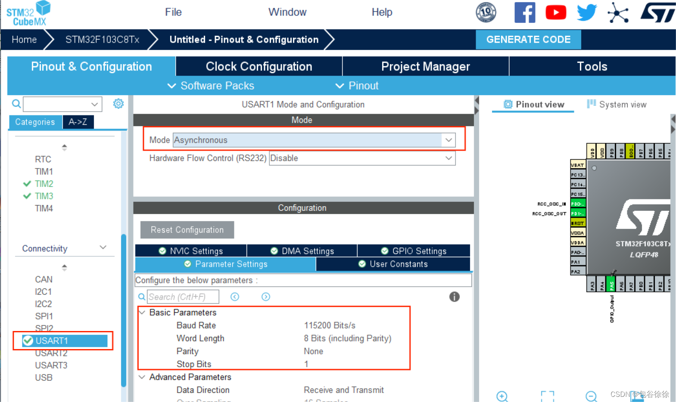Select the BOOT0 pin on chip
The image size is (676, 402).
point(630,151)
